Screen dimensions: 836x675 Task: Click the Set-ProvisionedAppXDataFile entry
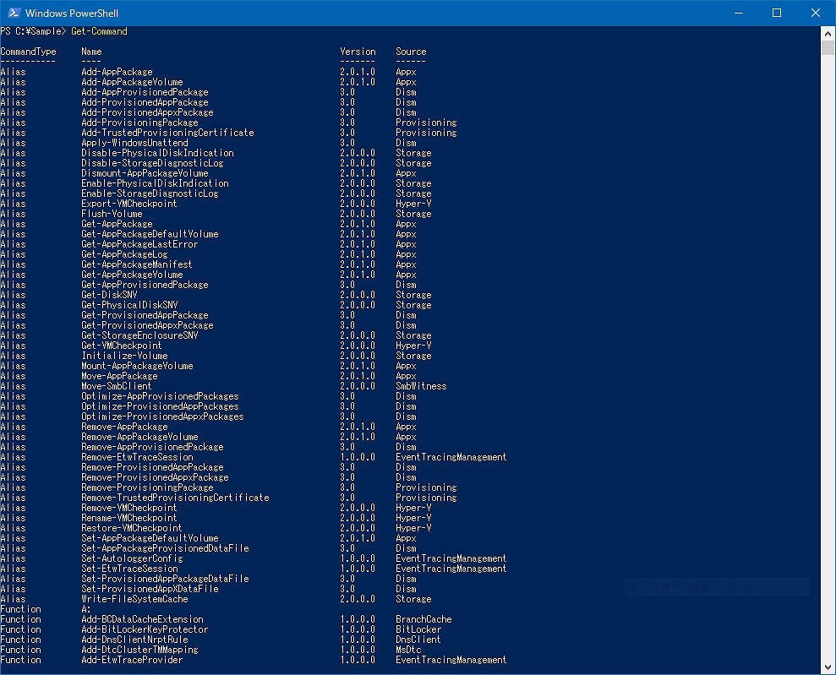coord(150,589)
